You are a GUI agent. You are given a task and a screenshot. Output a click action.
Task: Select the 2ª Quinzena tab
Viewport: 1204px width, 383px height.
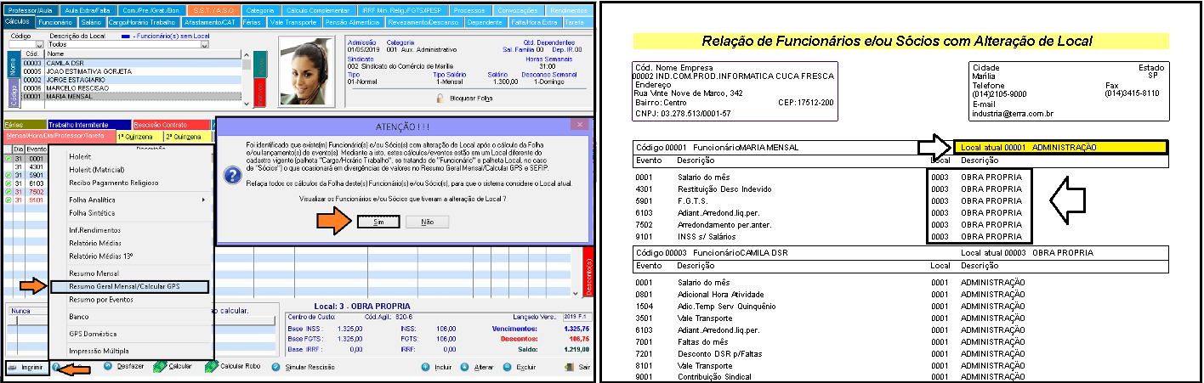coord(186,136)
